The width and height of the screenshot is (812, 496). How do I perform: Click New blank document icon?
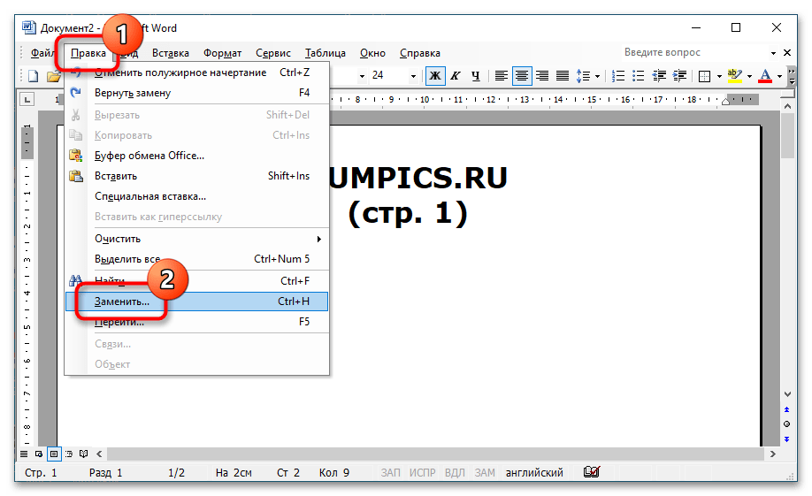[x=33, y=76]
